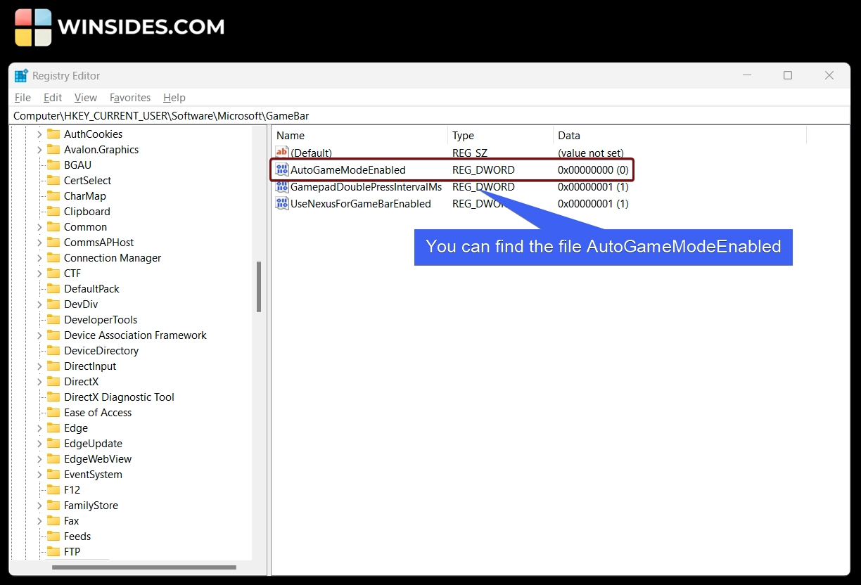This screenshot has width=861, height=585.
Task: Click the DefaultPack folder icon
Action: pos(53,288)
